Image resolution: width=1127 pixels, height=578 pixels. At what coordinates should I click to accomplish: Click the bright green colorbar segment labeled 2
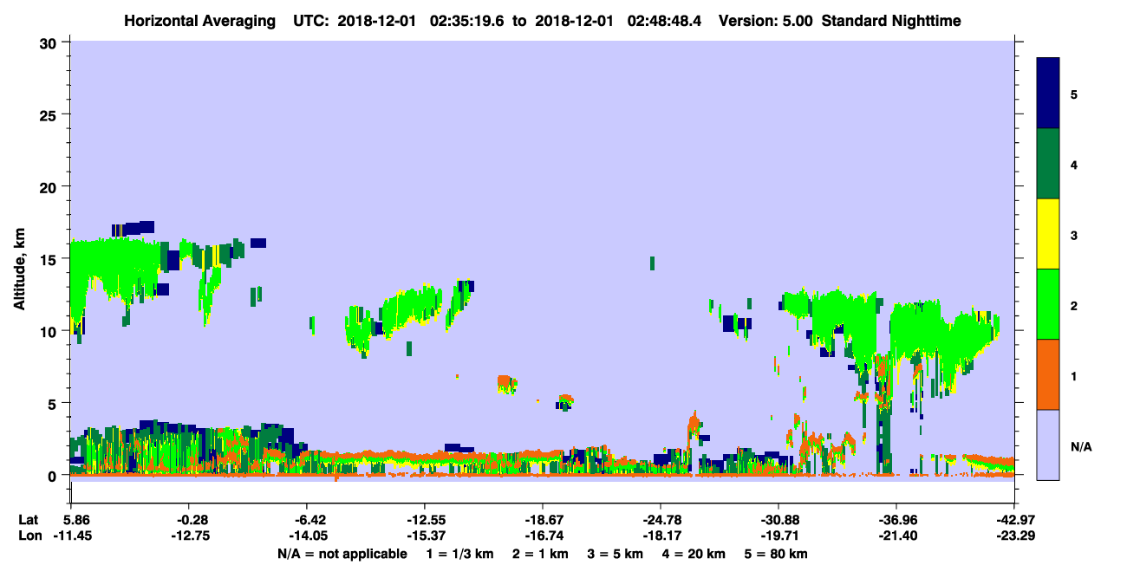tap(1048, 303)
